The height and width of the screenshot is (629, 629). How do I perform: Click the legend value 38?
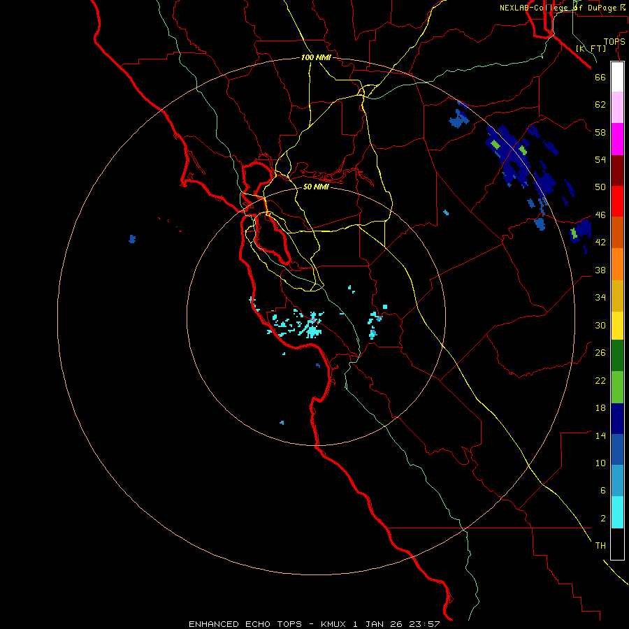600,270
